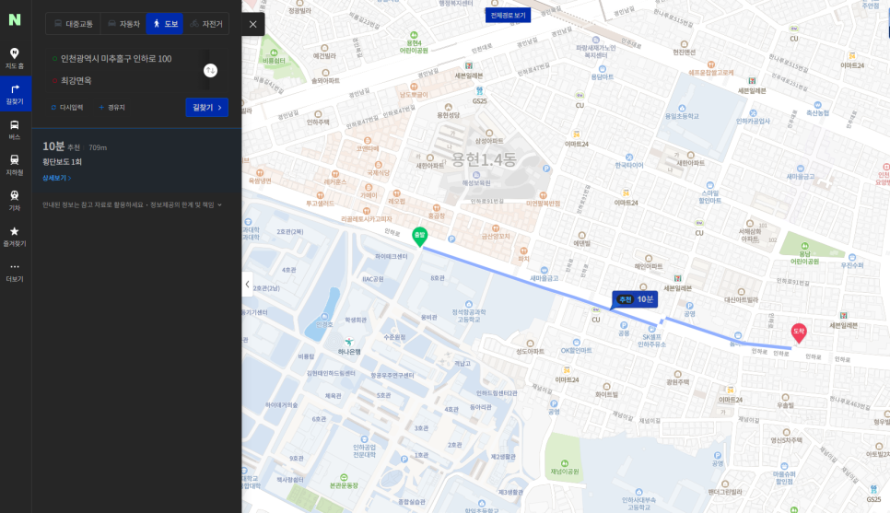Click the 인경호 lake marker
The width and height of the screenshot is (890, 513).
[x=324, y=317]
